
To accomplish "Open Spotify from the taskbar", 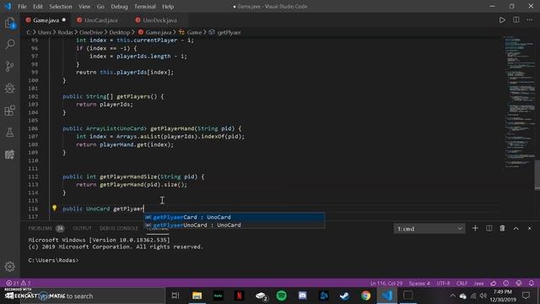I will pyautogui.click(x=281, y=296).
